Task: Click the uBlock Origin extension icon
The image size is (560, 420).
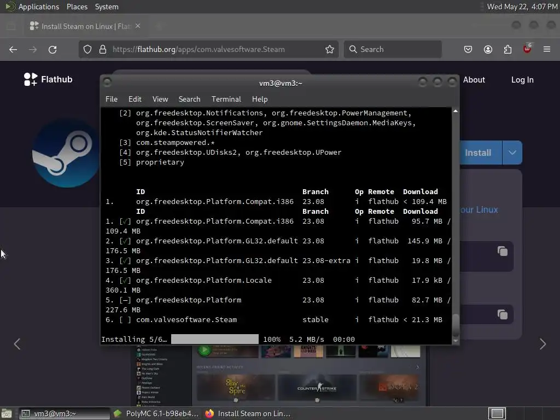Action: pyautogui.click(x=527, y=49)
